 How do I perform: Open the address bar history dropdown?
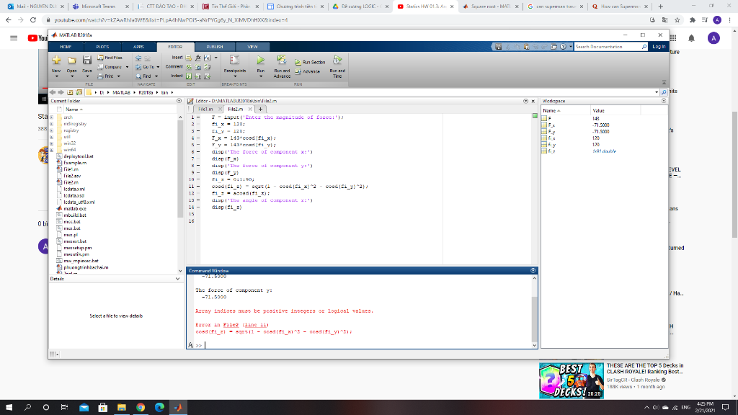(657, 92)
